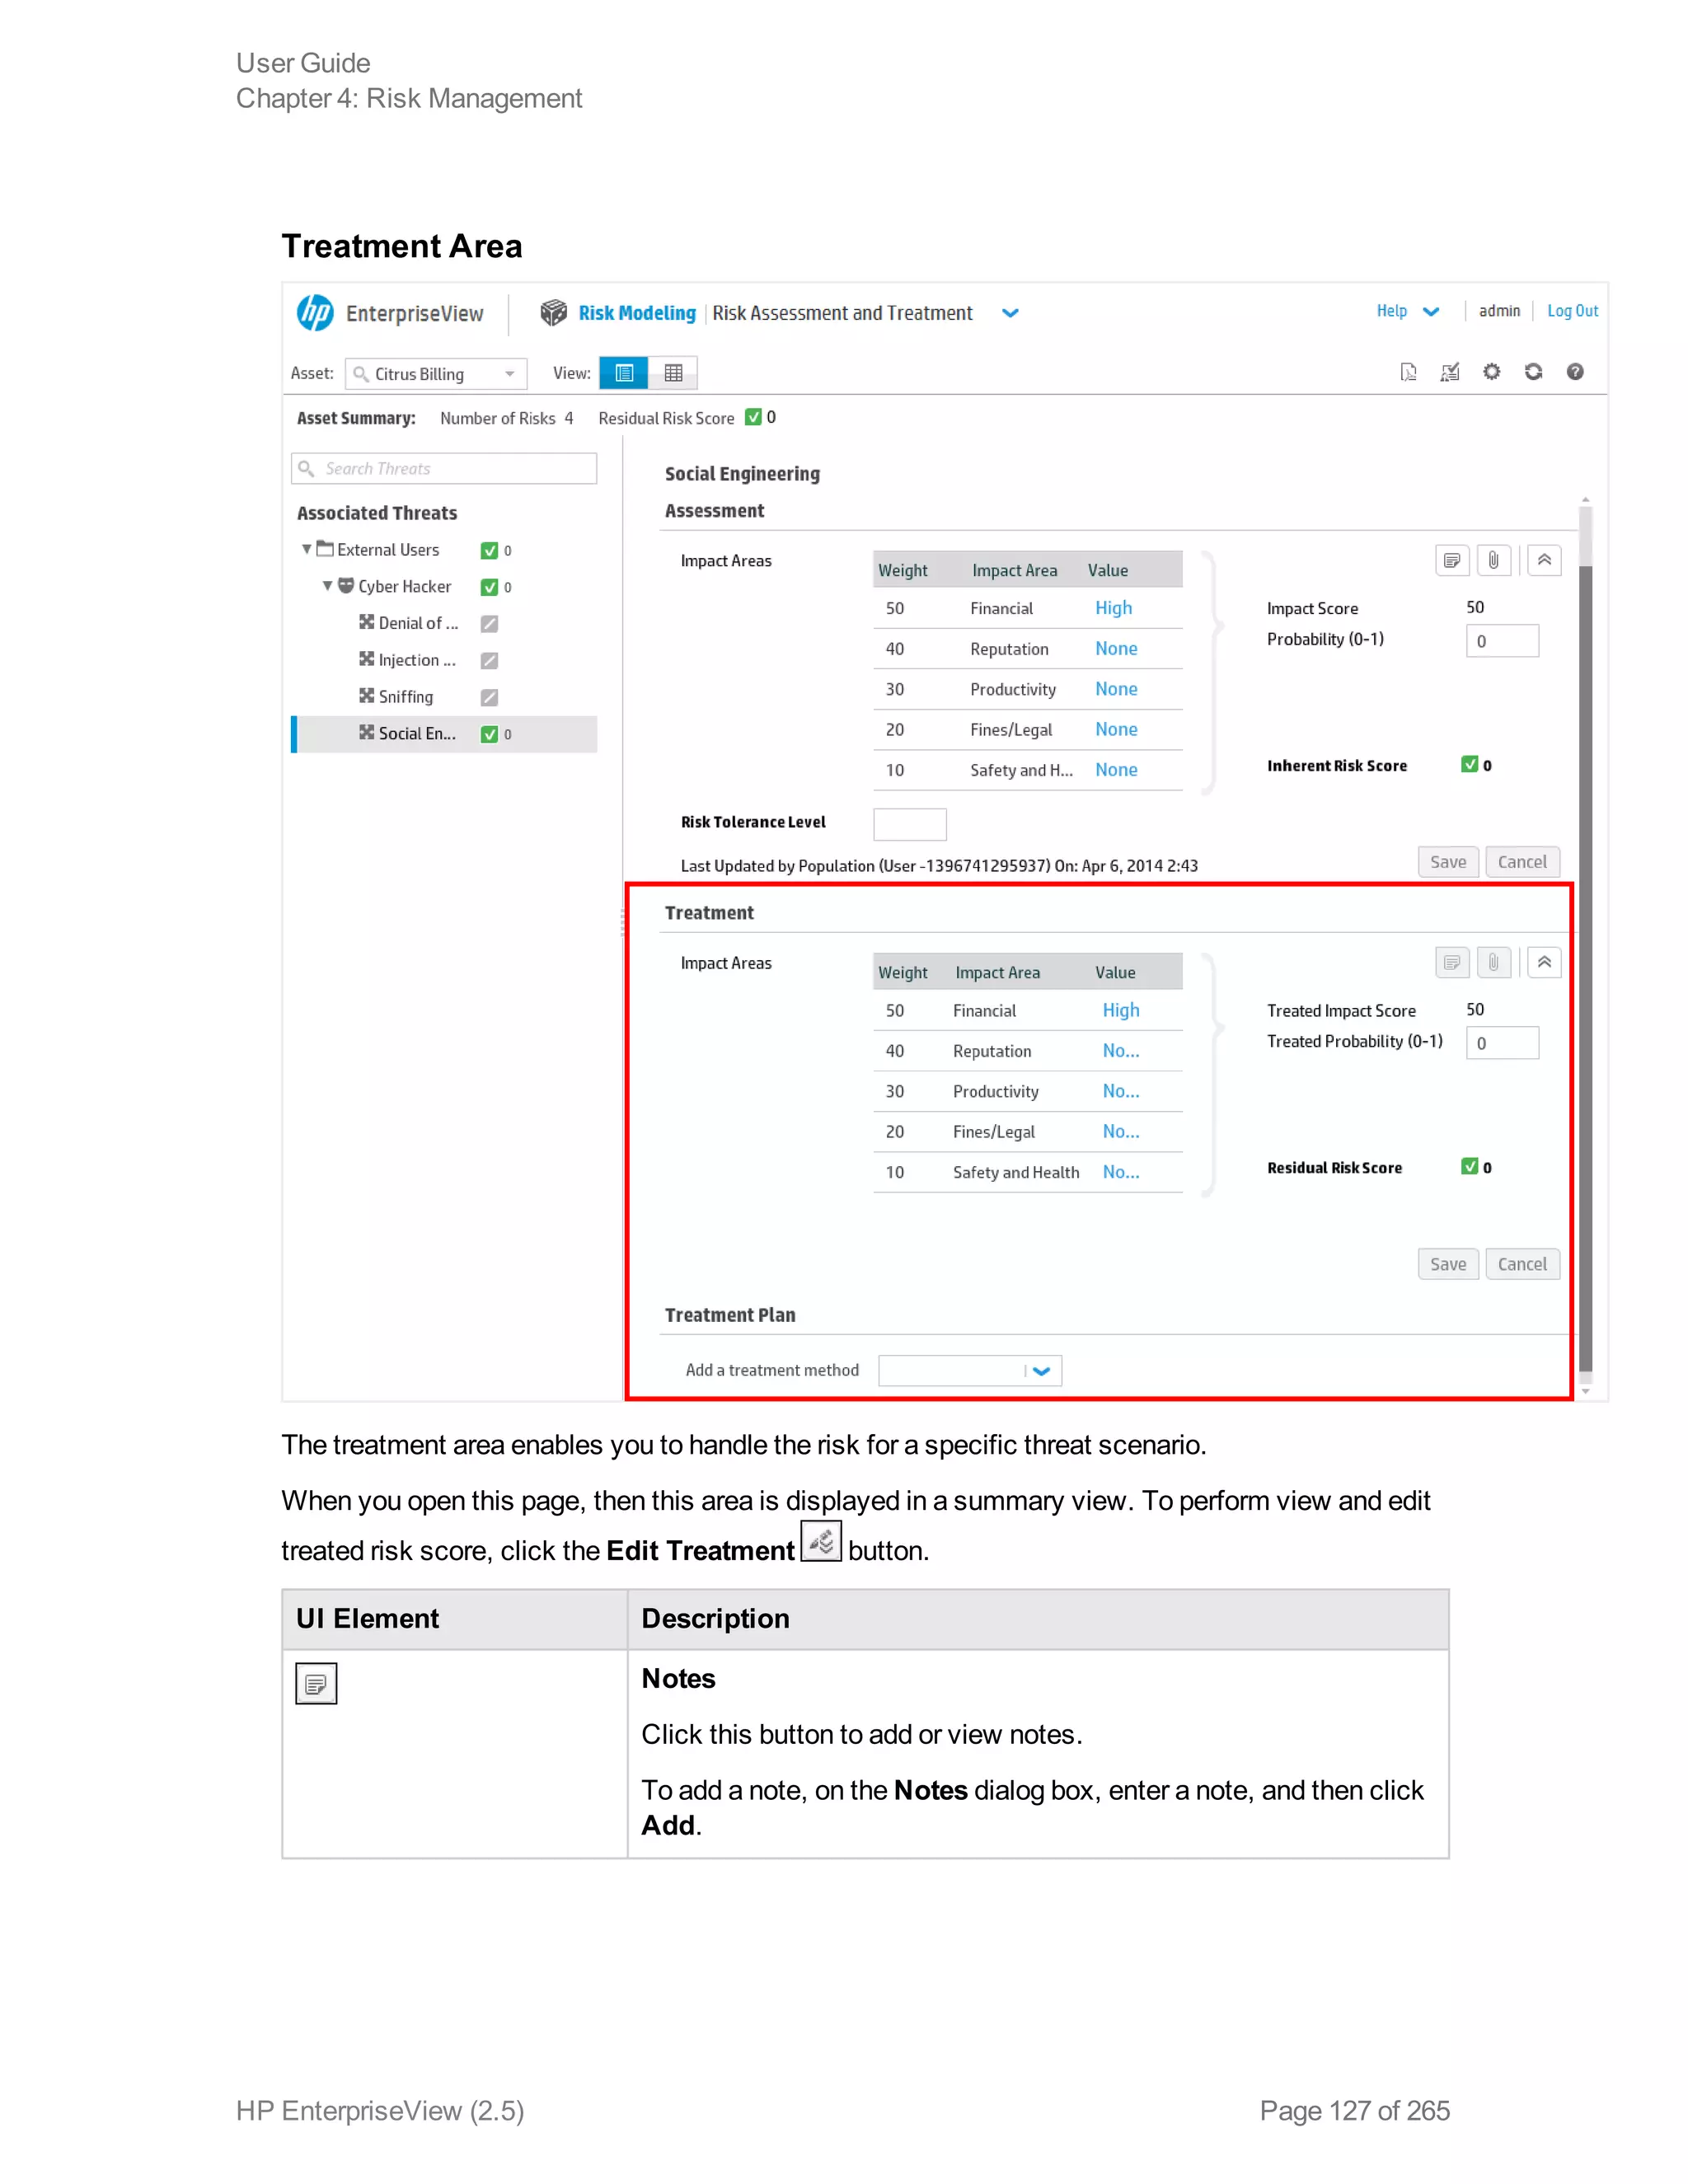Change Reputation value None in Assessment
1688x2184 pixels.
click(1116, 648)
